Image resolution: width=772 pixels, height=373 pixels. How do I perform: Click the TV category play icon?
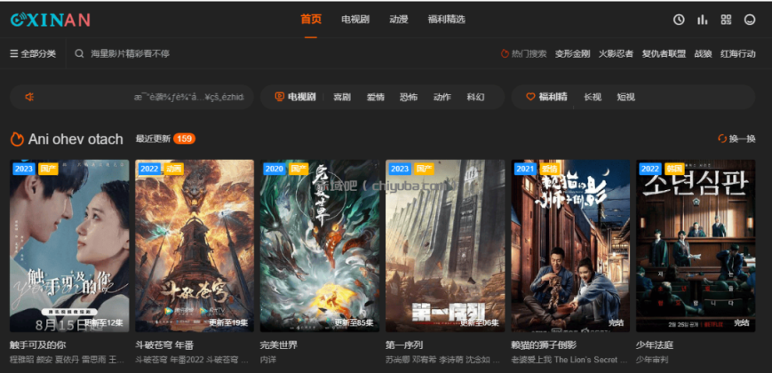coord(279,97)
